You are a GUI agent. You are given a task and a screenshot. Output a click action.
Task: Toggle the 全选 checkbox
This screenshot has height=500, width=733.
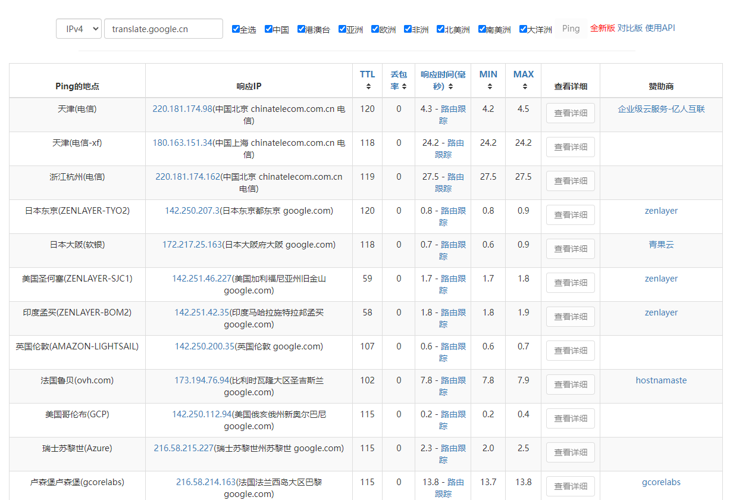(x=236, y=29)
